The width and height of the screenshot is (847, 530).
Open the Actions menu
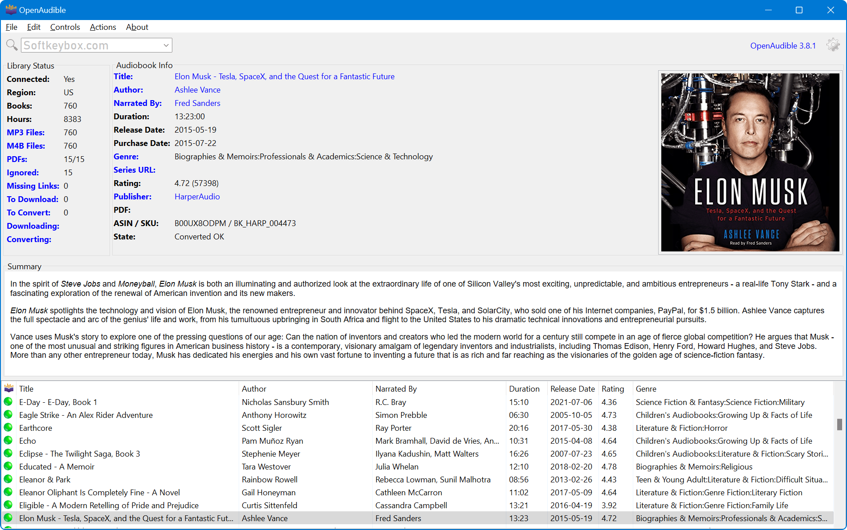pyautogui.click(x=102, y=27)
